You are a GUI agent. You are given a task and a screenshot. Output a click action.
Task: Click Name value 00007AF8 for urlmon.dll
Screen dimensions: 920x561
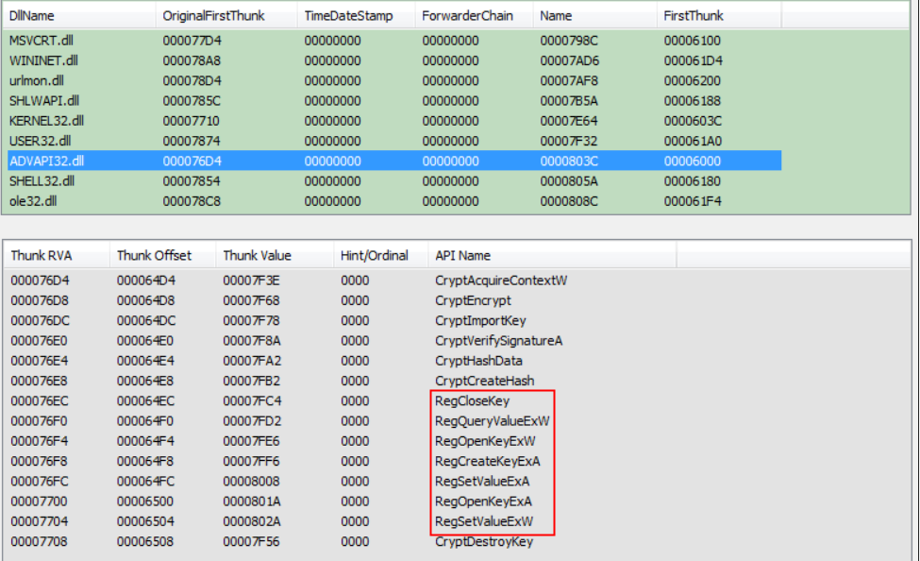[569, 80]
